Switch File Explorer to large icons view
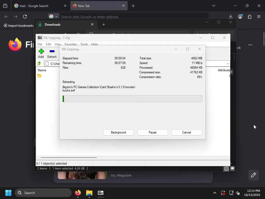 [232, 168]
